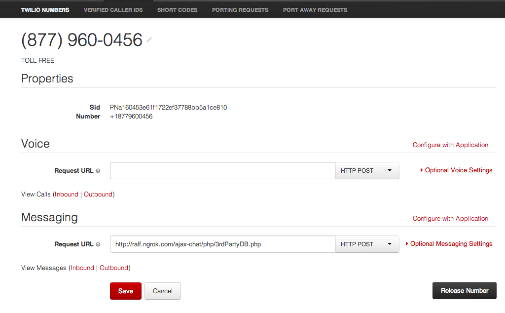The width and height of the screenshot is (505, 313).
Task: Focus the Messaging Request URL field
Action: (223, 244)
